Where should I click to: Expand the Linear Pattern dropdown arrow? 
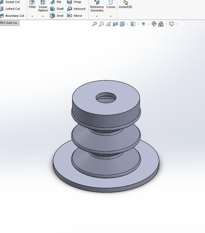click(43, 16)
